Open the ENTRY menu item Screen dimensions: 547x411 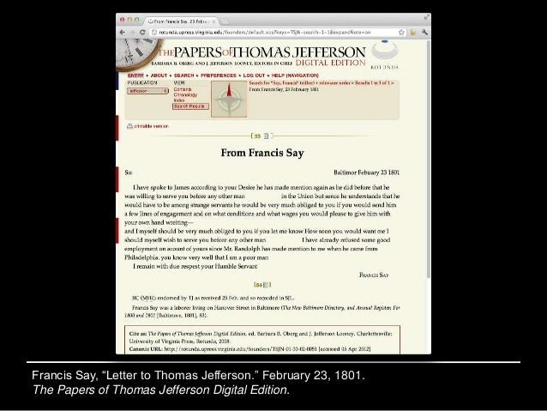pyautogui.click(x=135, y=76)
